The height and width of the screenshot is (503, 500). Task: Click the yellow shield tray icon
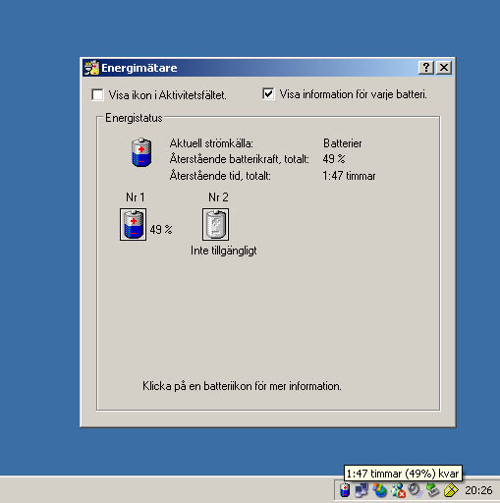click(451, 490)
